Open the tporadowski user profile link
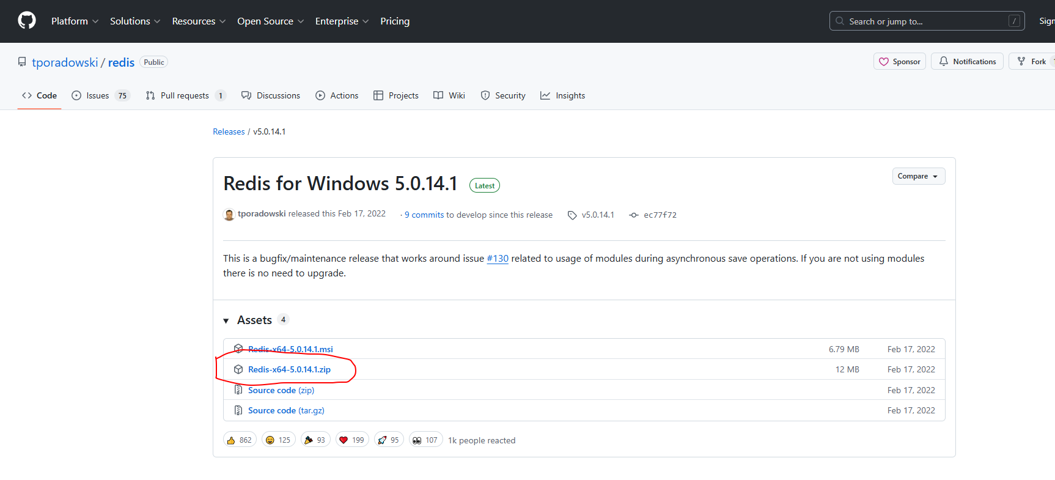The width and height of the screenshot is (1055, 480). point(65,62)
